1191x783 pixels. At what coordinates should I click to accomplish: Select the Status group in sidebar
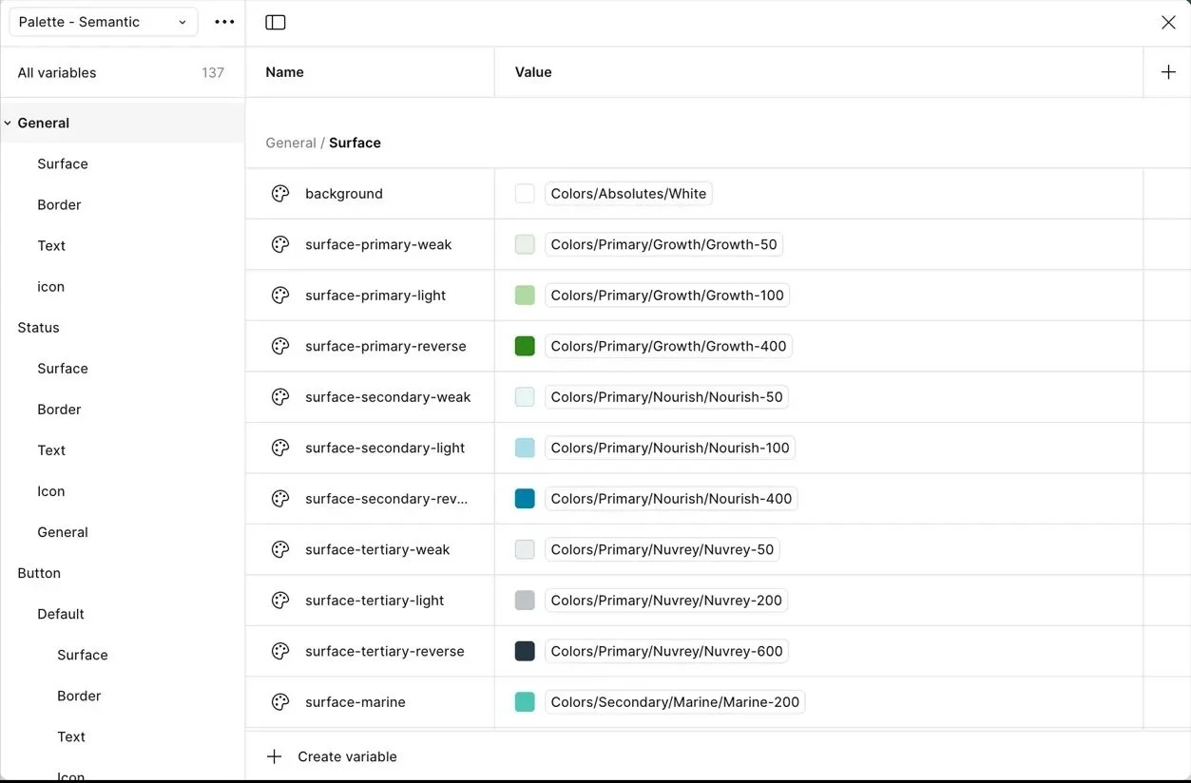point(38,327)
